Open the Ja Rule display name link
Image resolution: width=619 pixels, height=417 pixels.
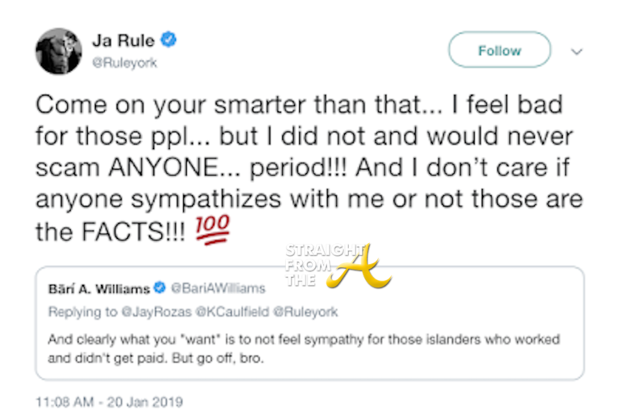[x=123, y=41]
